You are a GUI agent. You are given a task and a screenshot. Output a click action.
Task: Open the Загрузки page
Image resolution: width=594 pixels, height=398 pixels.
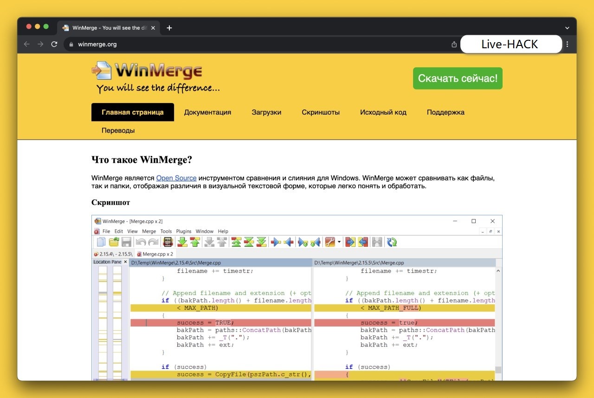pos(266,112)
